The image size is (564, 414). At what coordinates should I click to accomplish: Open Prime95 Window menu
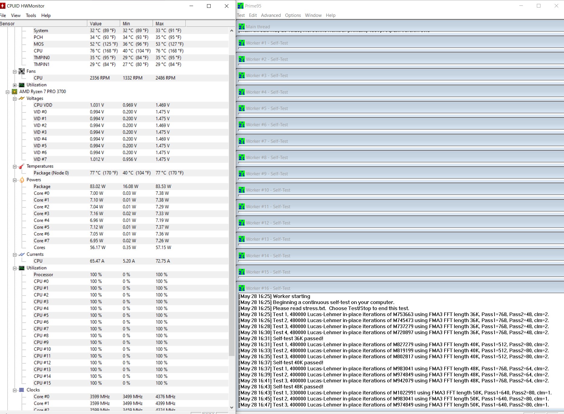313,15
